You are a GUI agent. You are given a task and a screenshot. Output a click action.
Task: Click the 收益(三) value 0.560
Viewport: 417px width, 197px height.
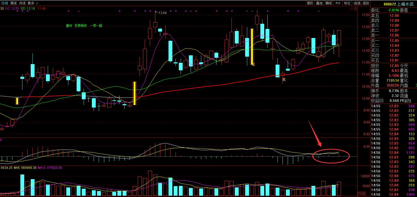coord(394,101)
